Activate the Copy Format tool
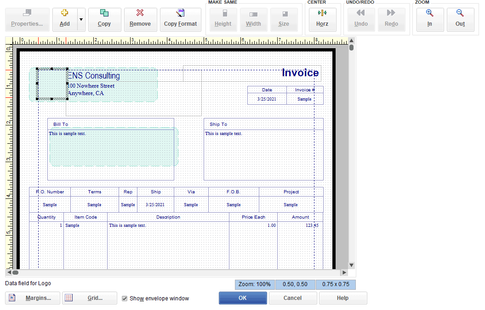The height and width of the screenshot is (310, 485). click(181, 20)
